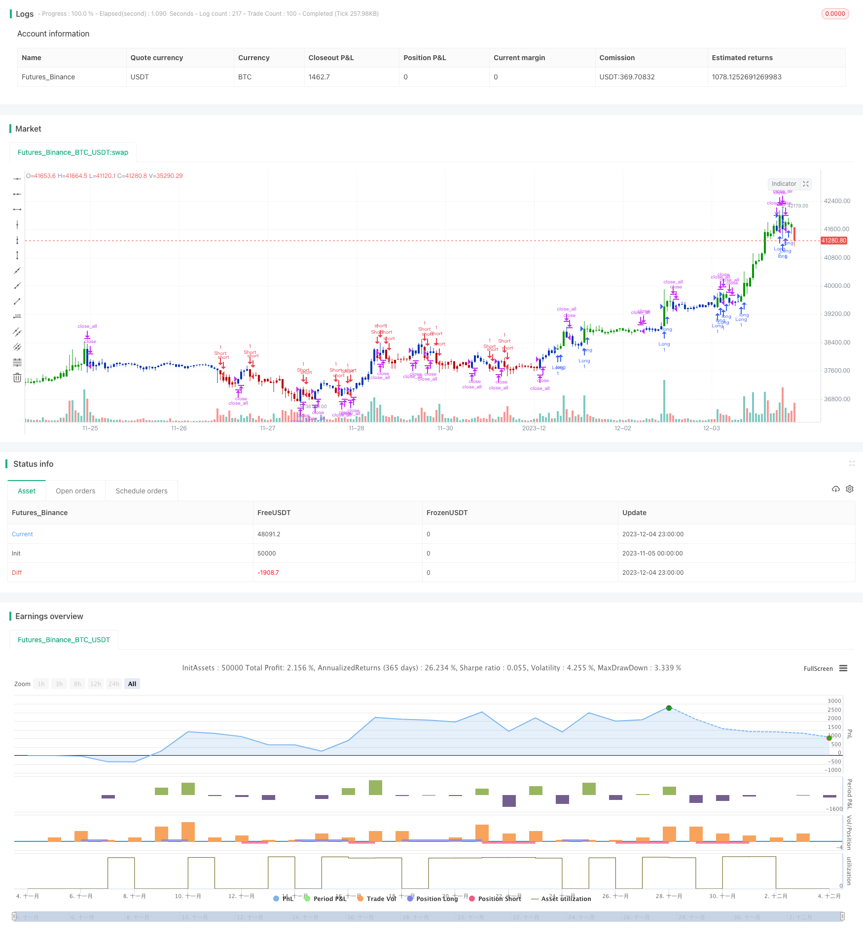
Task: Click the FullScreen button in Earnings overview
Action: [818, 668]
